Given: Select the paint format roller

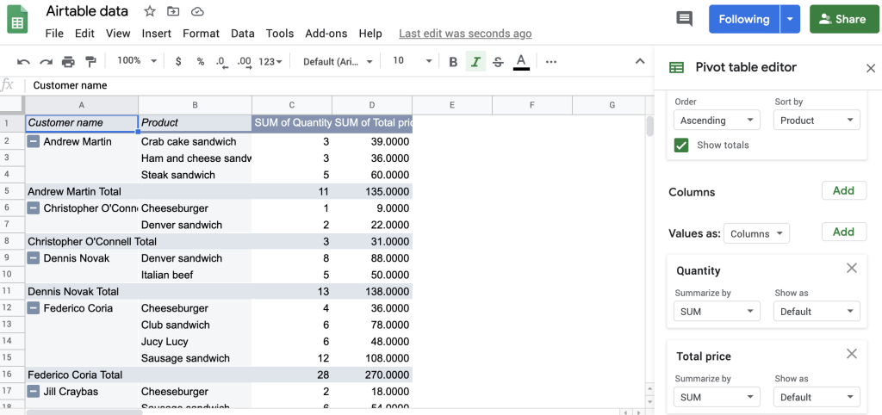Looking at the screenshot, I should click(90, 62).
